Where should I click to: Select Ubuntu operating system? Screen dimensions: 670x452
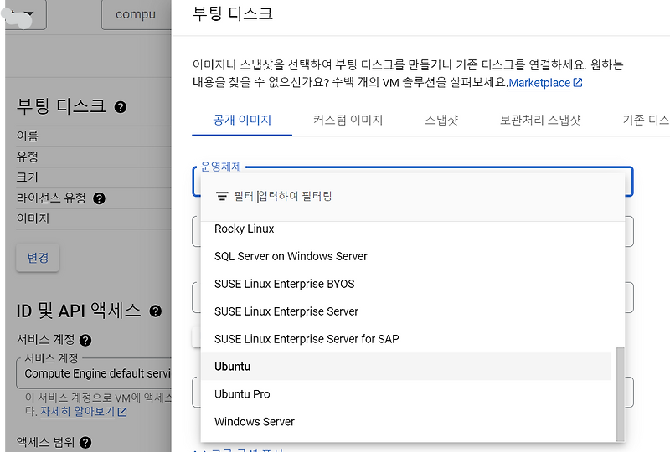point(406,367)
